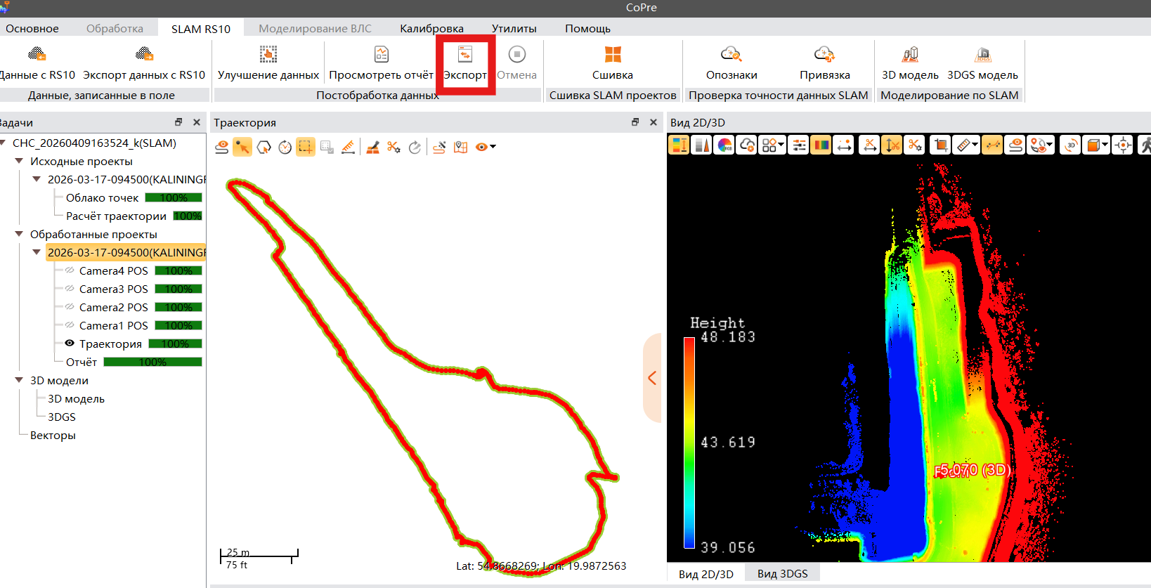Open the Вид 3DGS view tab
This screenshot has width=1151, height=588.
coord(782,574)
